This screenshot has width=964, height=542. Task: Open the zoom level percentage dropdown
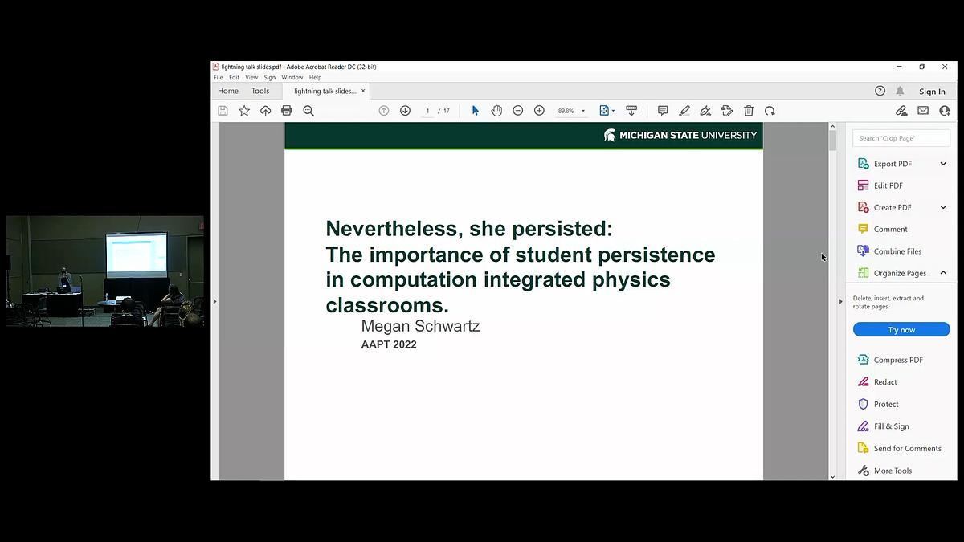click(x=583, y=111)
